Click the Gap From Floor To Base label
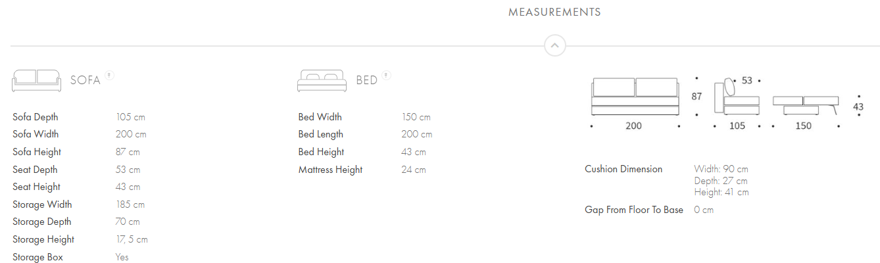This screenshot has height=263, width=880. 634,210
